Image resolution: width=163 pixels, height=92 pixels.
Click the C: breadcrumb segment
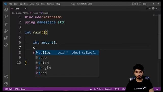(13, 13)
